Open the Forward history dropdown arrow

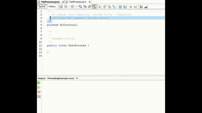click(x=76, y=7)
